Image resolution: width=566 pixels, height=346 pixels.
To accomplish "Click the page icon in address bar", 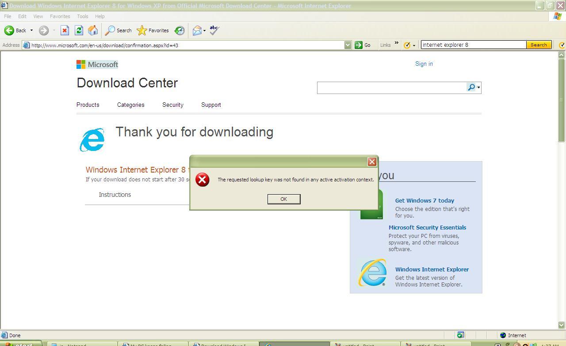I will 26,45.
